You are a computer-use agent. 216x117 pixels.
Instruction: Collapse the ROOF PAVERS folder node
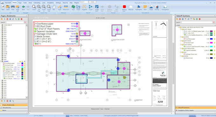pyautogui.click(x=181, y=45)
